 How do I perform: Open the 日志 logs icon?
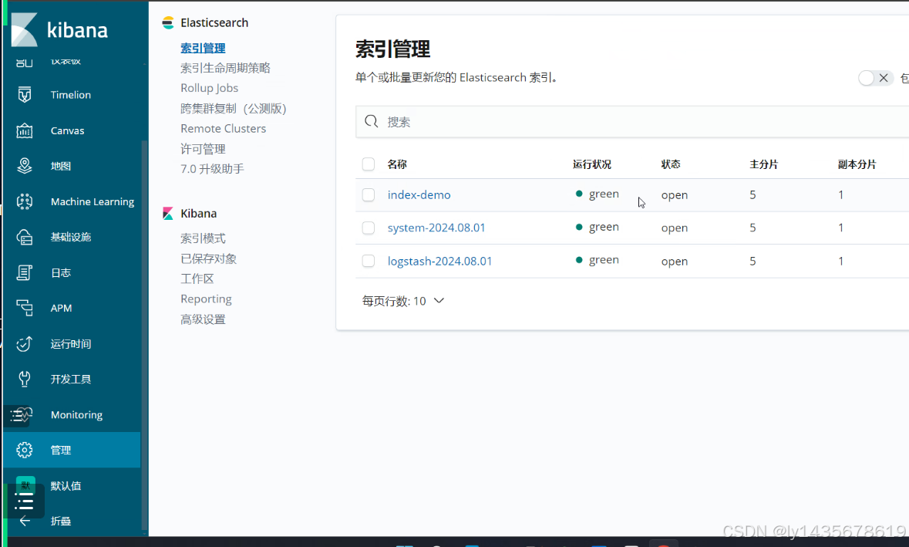pyautogui.click(x=25, y=272)
